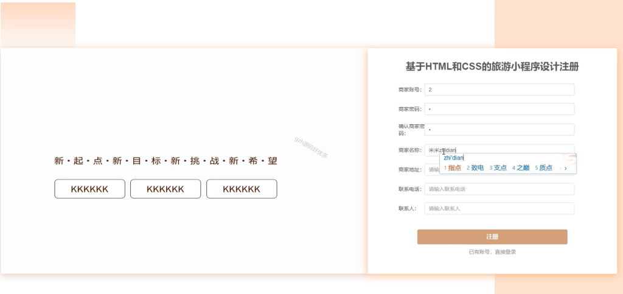Choose candidate 5 质点
The width and height of the screenshot is (623, 294).
tap(543, 168)
